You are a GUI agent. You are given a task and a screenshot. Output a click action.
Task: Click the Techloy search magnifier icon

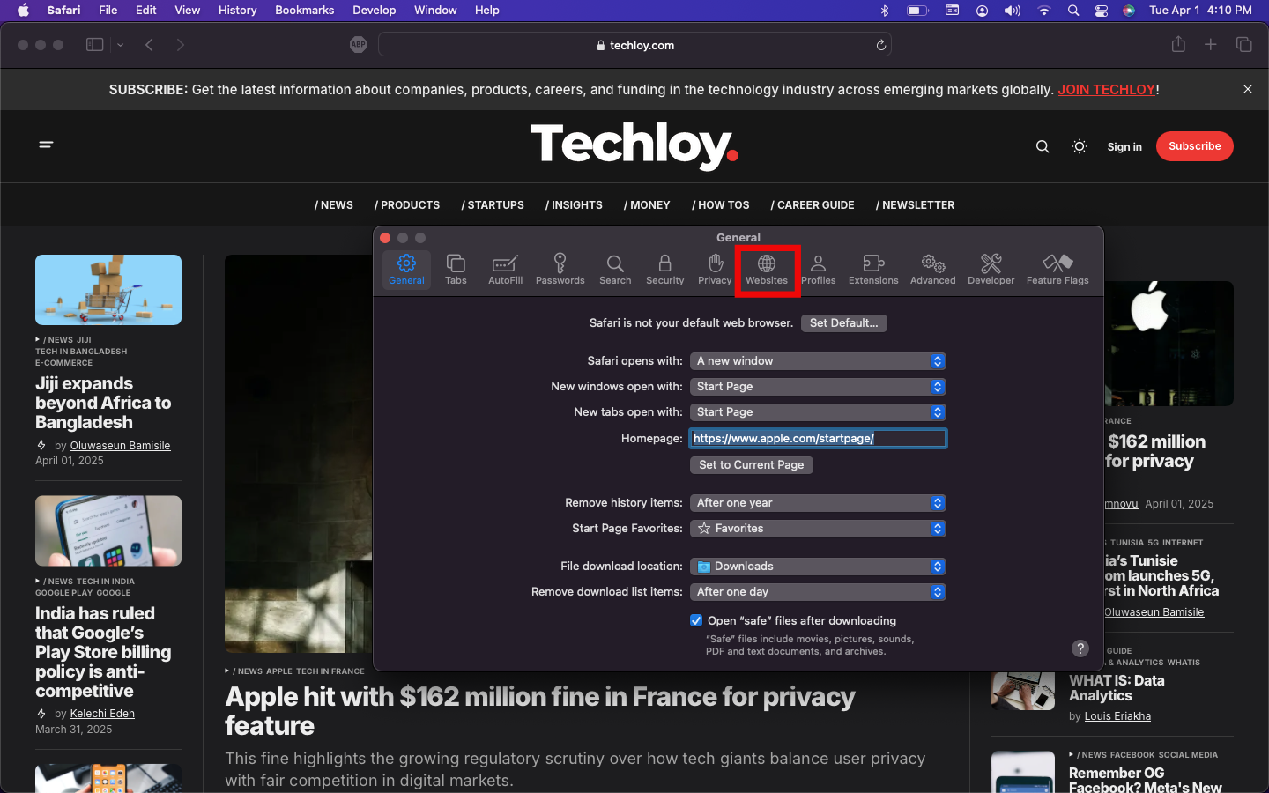click(x=1043, y=146)
